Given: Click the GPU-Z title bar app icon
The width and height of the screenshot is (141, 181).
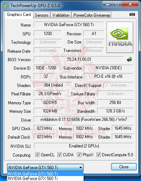Looking at the screenshot, I should [x=6, y=6].
